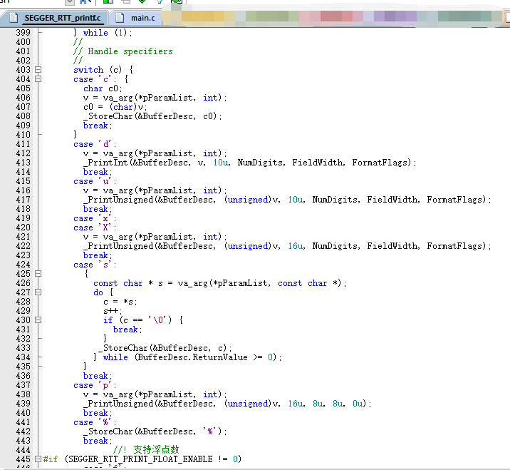The image size is (510, 470).
Task: Collapse the case 'c' block at line 404
Action: pos(38,79)
